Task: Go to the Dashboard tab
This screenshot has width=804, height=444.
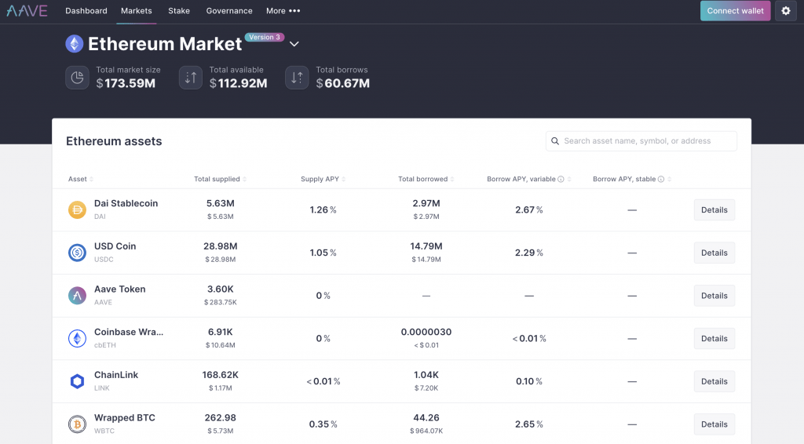Action: (x=86, y=11)
